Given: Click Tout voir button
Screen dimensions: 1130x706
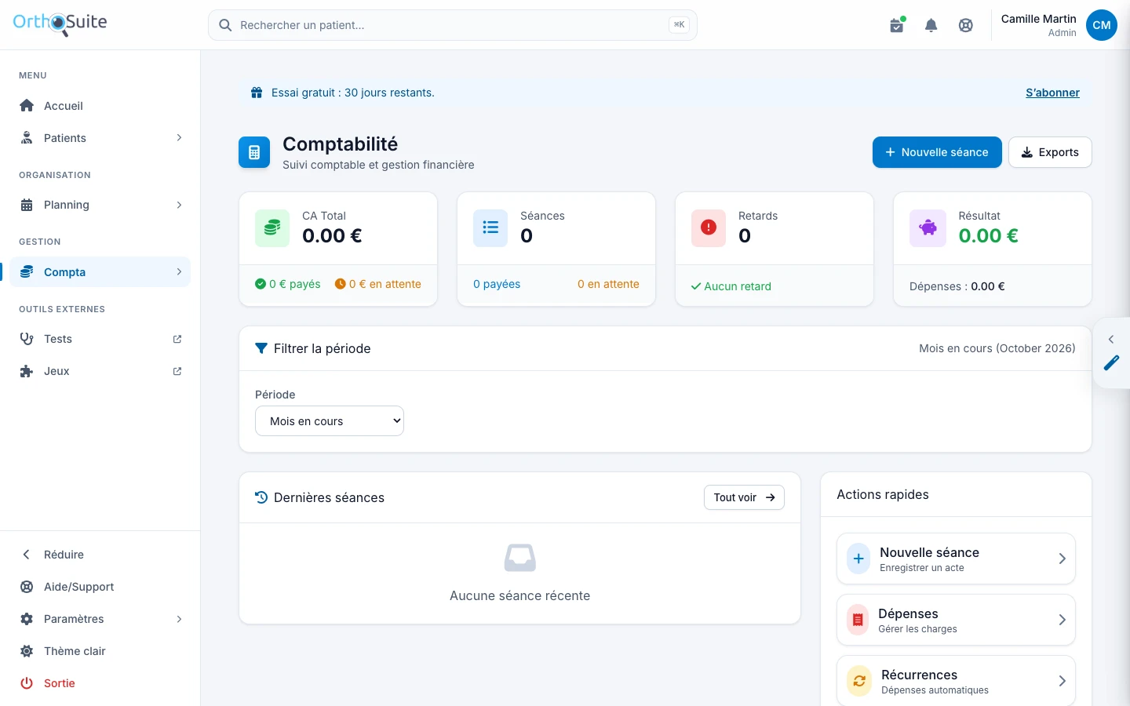Looking at the screenshot, I should [x=744, y=497].
